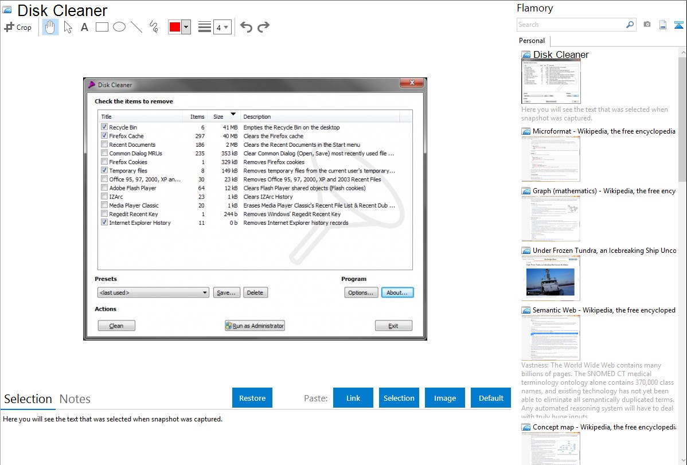
Task: Click the red color swatch
Action: click(175, 27)
